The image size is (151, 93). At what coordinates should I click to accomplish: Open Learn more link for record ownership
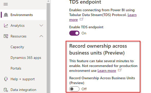click(x=107, y=71)
